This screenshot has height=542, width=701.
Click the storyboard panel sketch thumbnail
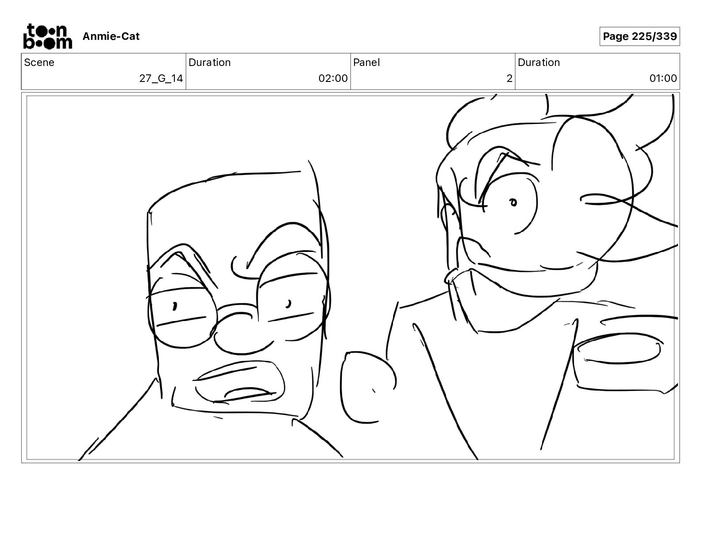point(350,278)
